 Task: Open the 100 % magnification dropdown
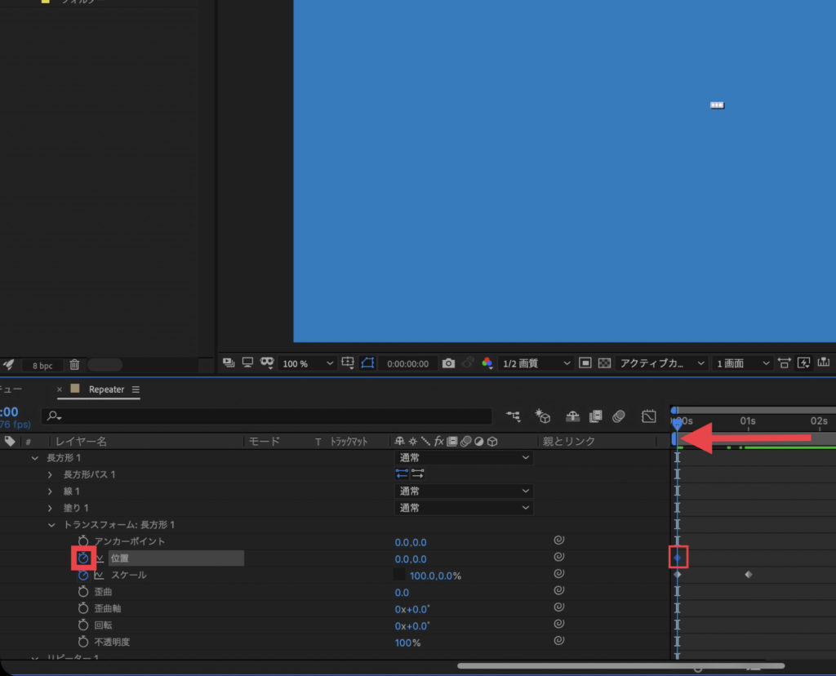point(308,363)
